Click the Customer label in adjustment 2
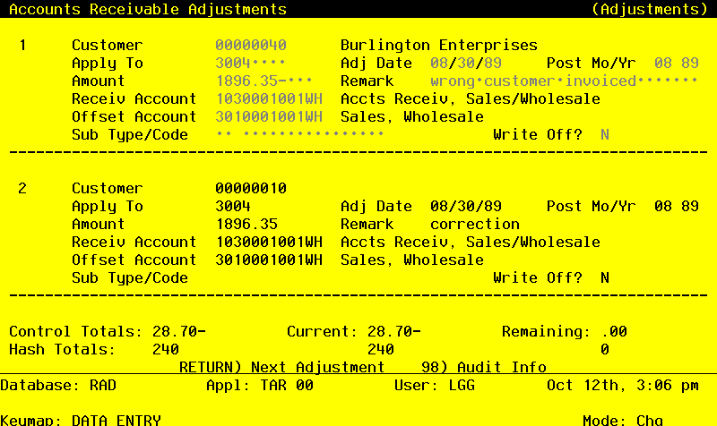Viewport: 717px width, 426px height. (108, 188)
